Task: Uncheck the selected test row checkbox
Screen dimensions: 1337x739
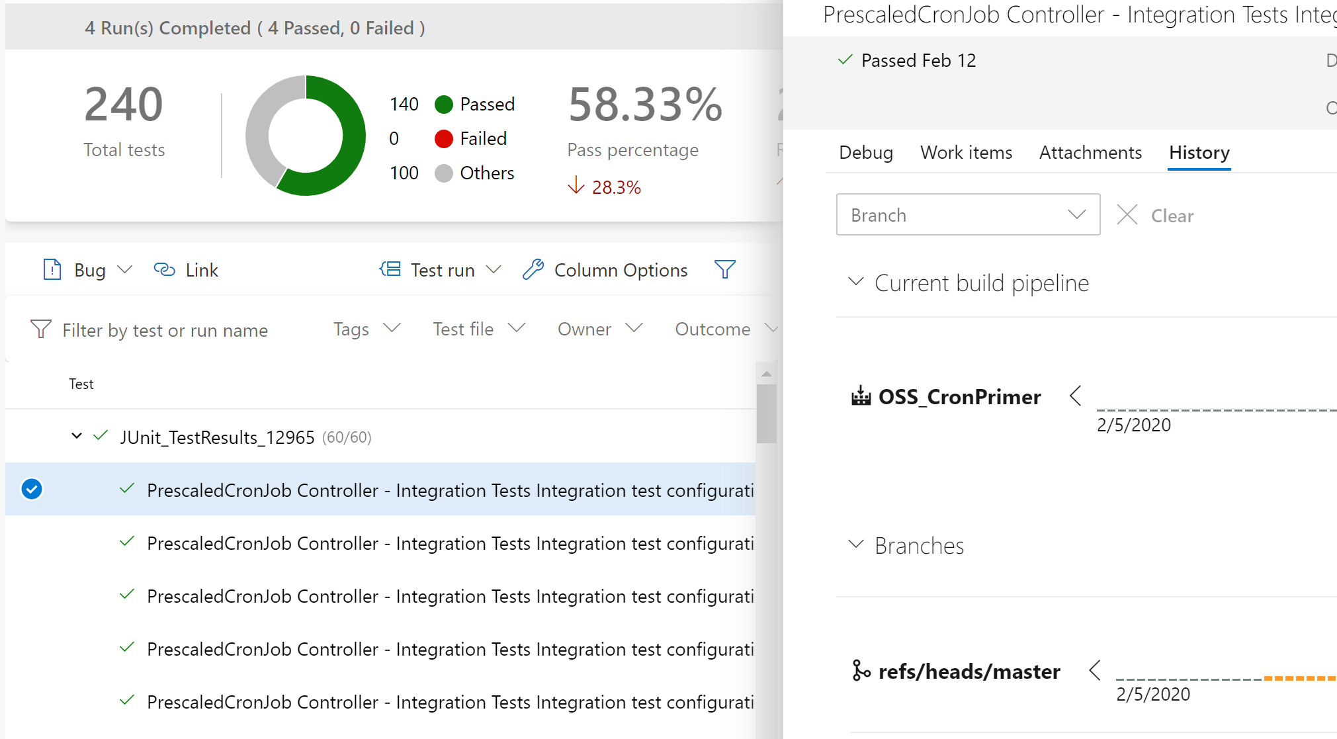Action: click(x=32, y=489)
